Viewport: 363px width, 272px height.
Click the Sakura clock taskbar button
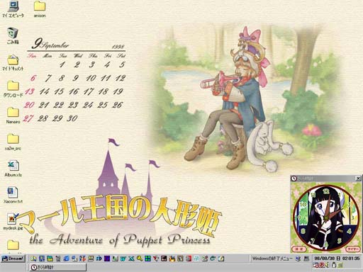(58, 267)
